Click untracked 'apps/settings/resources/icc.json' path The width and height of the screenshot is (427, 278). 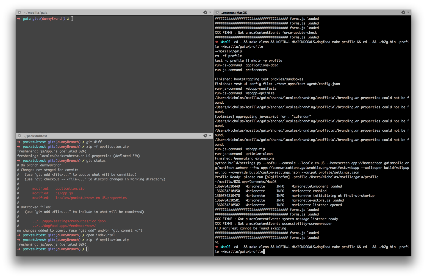coord(69,221)
